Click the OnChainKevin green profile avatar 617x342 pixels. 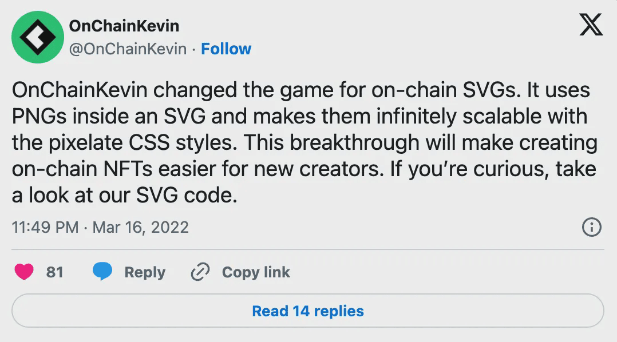pos(37,38)
